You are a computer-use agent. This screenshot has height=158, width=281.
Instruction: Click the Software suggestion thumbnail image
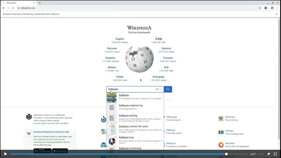(x=112, y=97)
